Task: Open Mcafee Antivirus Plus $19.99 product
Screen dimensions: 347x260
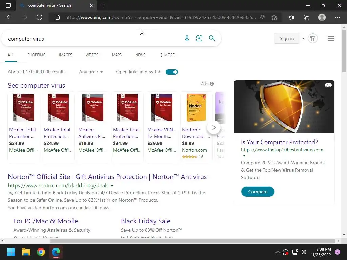Action: click(93, 128)
